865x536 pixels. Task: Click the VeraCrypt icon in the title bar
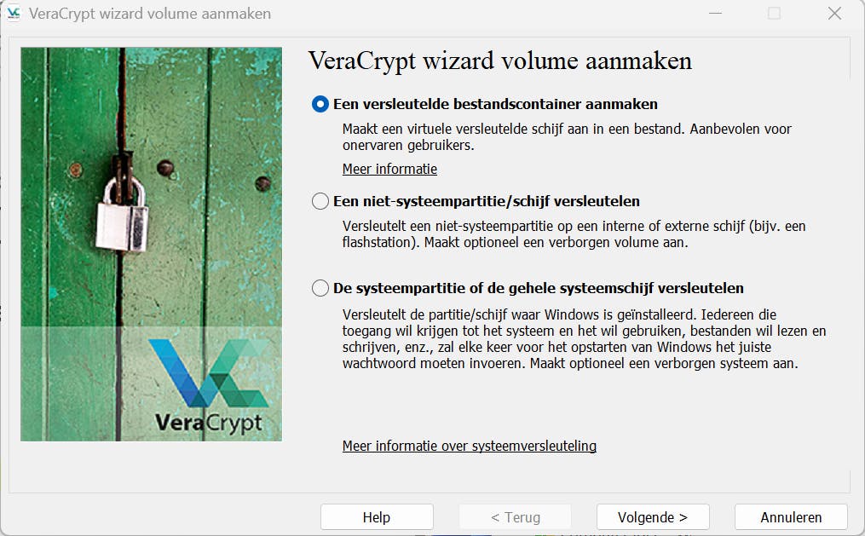(13, 13)
